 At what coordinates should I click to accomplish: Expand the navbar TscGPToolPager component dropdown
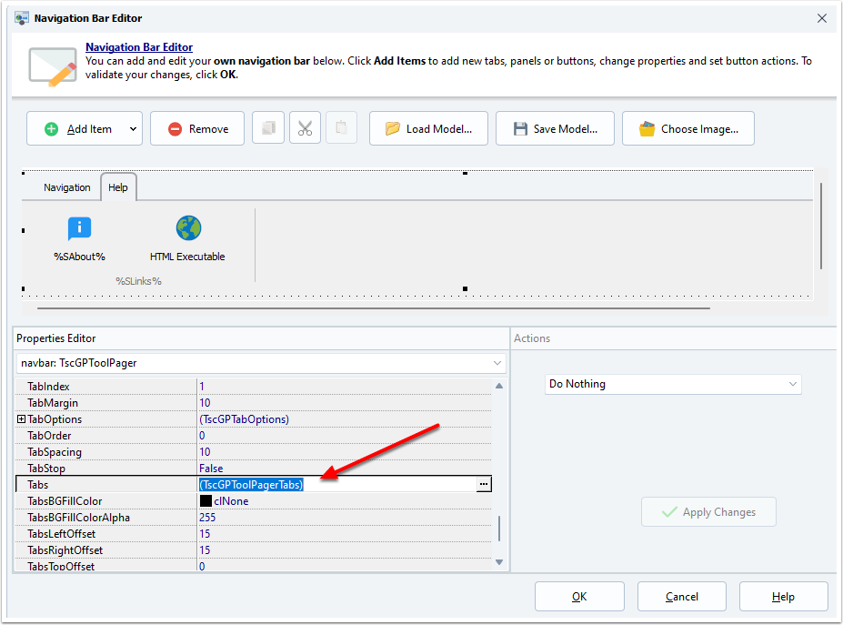(x=497, y=363)
